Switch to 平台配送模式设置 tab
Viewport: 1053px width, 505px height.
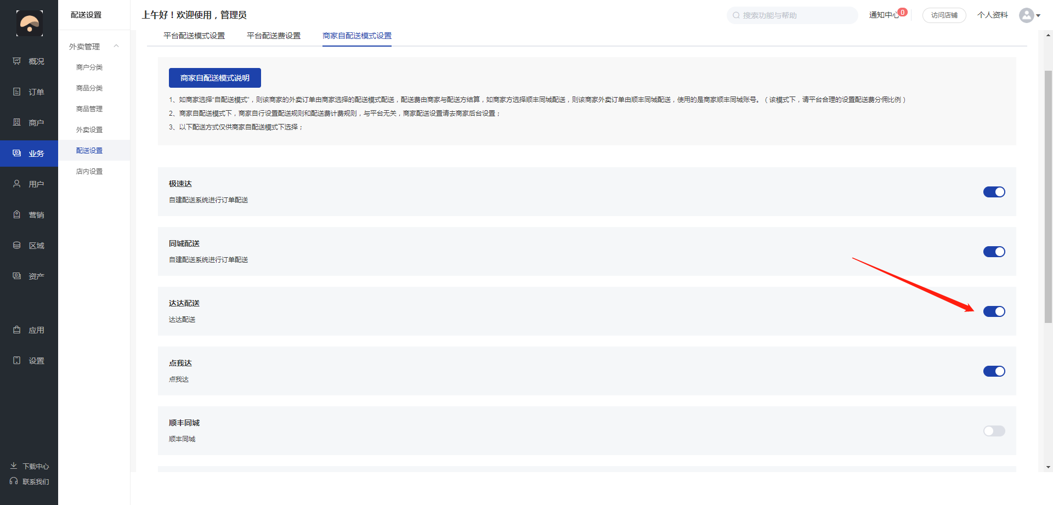(194, 36)
